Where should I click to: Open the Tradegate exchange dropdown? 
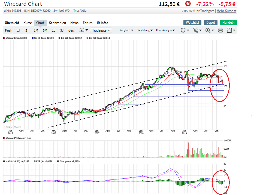pyautogui.click(x=101, y=30)
